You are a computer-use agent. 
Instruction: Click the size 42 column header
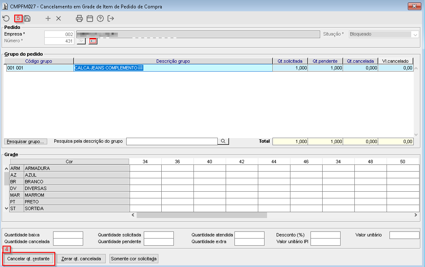click(242, 162)
